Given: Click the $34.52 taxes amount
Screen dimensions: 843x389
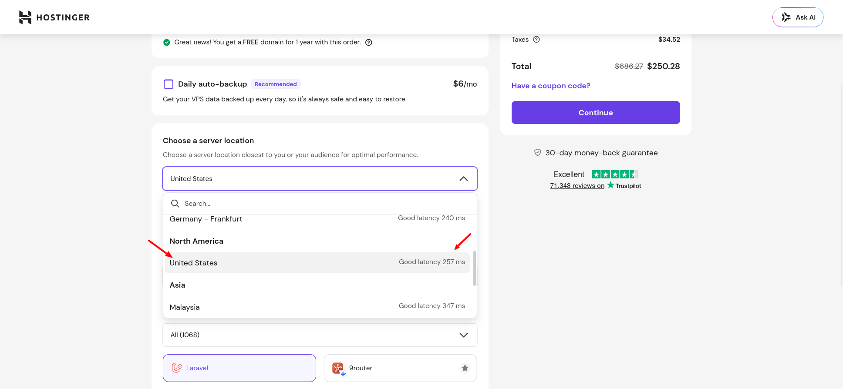Looking at the screenshot, I should click(x=669, y=40).
